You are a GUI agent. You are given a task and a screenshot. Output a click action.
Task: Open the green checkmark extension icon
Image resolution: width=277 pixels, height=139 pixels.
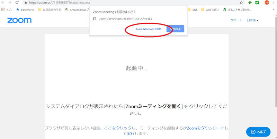tap(257, 2)
